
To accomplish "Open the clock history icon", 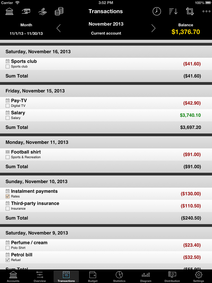I will 157,11.
